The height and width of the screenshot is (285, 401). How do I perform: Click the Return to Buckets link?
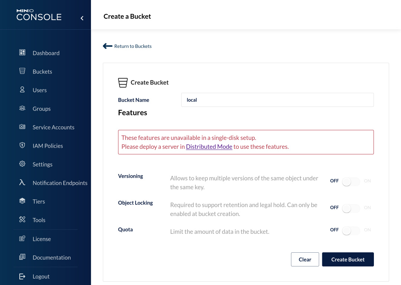point(133,46)
